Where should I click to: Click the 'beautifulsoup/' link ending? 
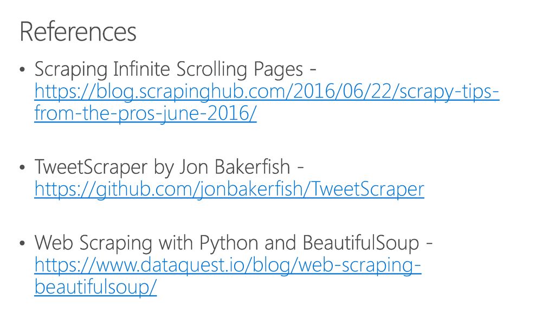(x=95, y=287)
